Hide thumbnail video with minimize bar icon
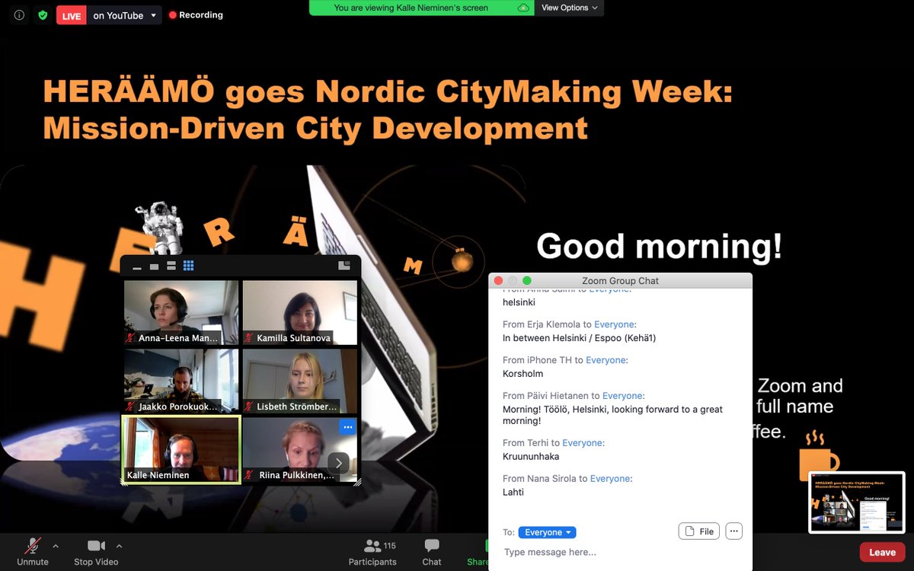This screenshot has height=571, width=914. coord(137,266)
